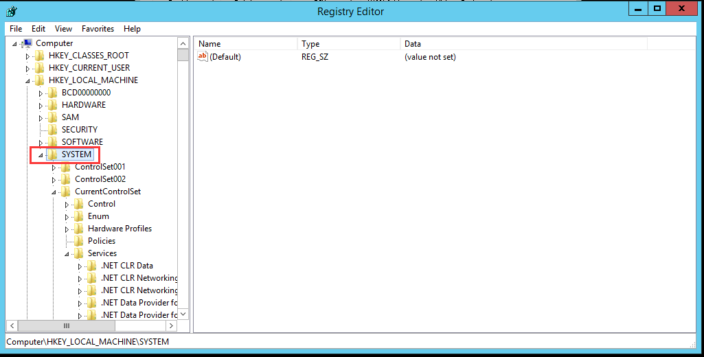Screen dimensions: 704x357
Task: Click the REG_SZ type cell
Action: pos(315,57)
